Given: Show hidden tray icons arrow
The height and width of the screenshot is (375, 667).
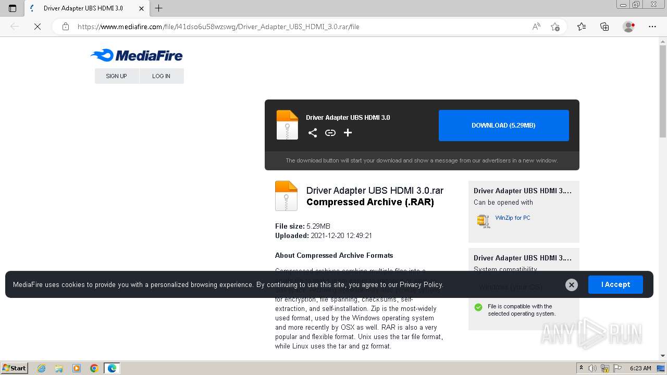Looking at the screenshot, I should [x=581, y=368].
